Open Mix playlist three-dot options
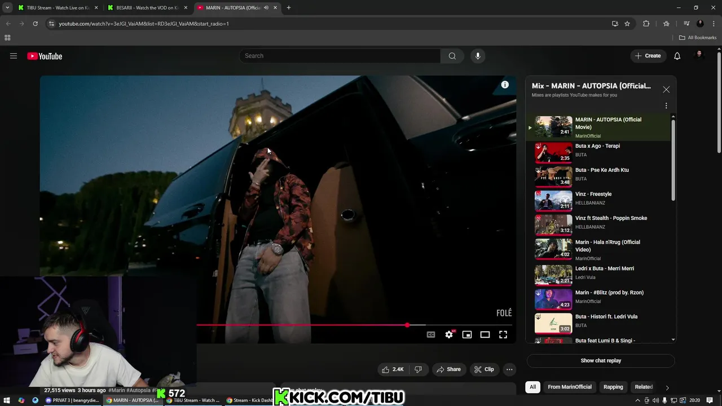Viewport: 722px width, 406px height. click(666, 106)
